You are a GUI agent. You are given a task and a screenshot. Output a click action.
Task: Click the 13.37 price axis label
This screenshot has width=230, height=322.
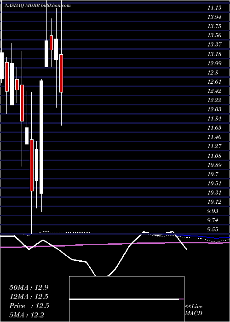point(214,45)
